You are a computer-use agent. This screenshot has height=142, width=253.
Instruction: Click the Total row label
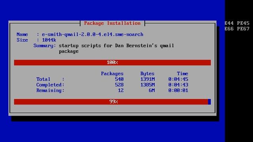(x=43, y=79)
